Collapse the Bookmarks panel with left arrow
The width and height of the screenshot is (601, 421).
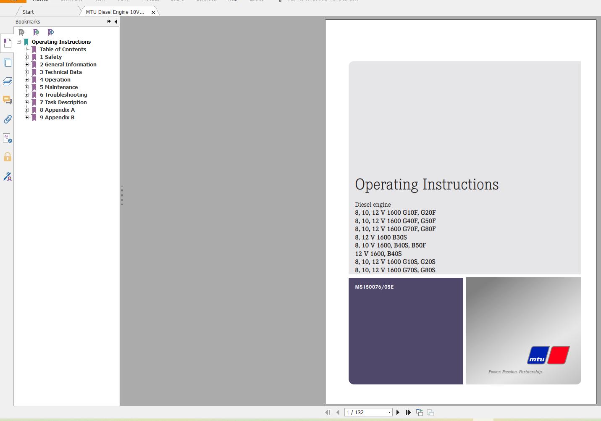coord(115,21)
